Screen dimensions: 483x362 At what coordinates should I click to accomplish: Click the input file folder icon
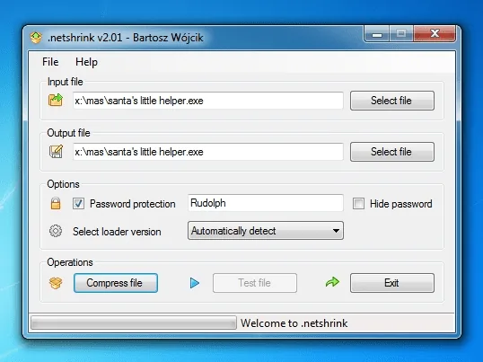pyautogui.click(x=56, y=100)
